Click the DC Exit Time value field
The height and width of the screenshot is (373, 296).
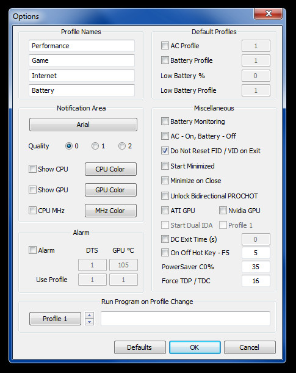pyautogui.click(x=256, y=239)
